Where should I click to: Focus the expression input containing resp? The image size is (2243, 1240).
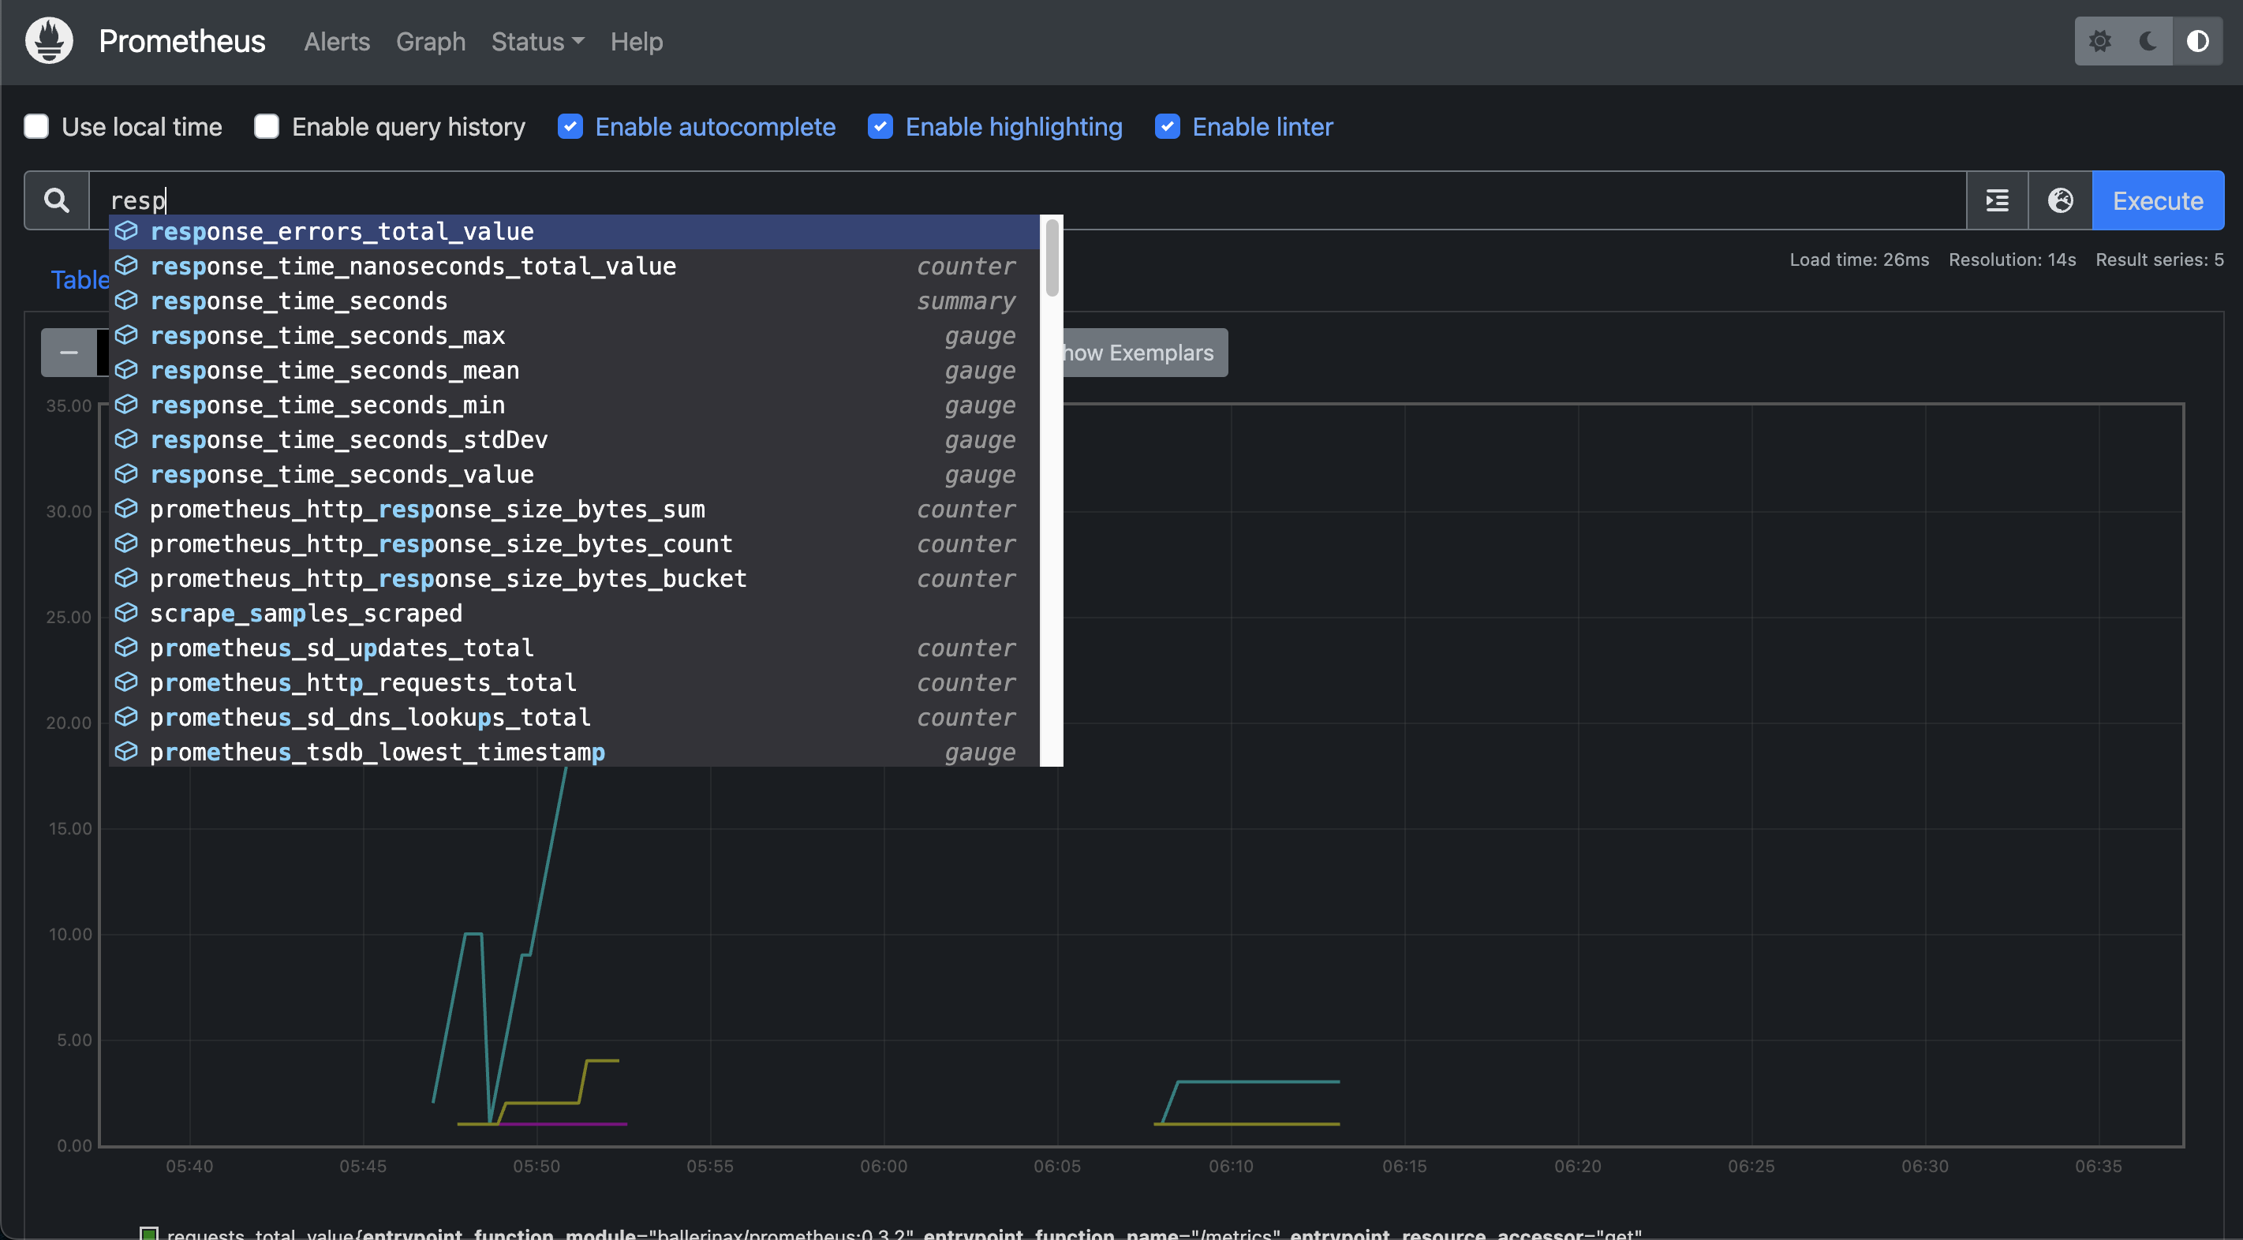coord(1027,200)
